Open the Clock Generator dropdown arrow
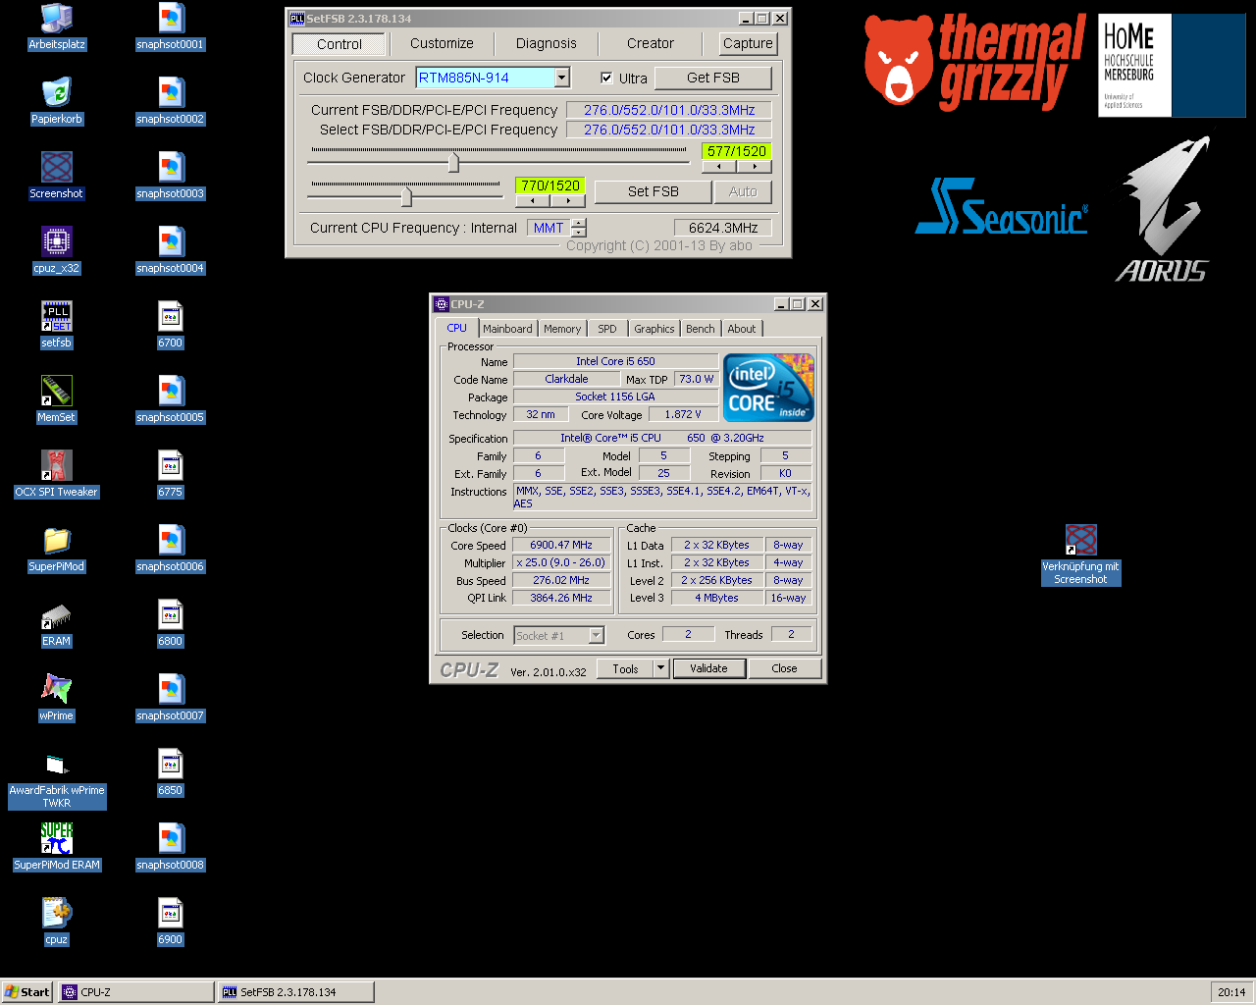1256x1005 pixels. pyautogui.click(x=562, y=78)
